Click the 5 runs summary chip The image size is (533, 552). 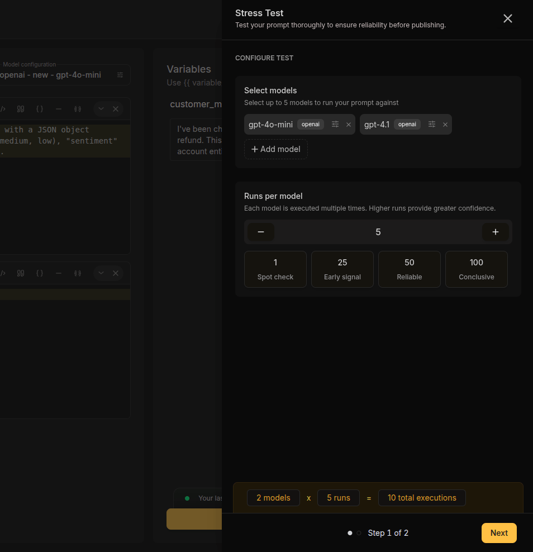point(339,498)
